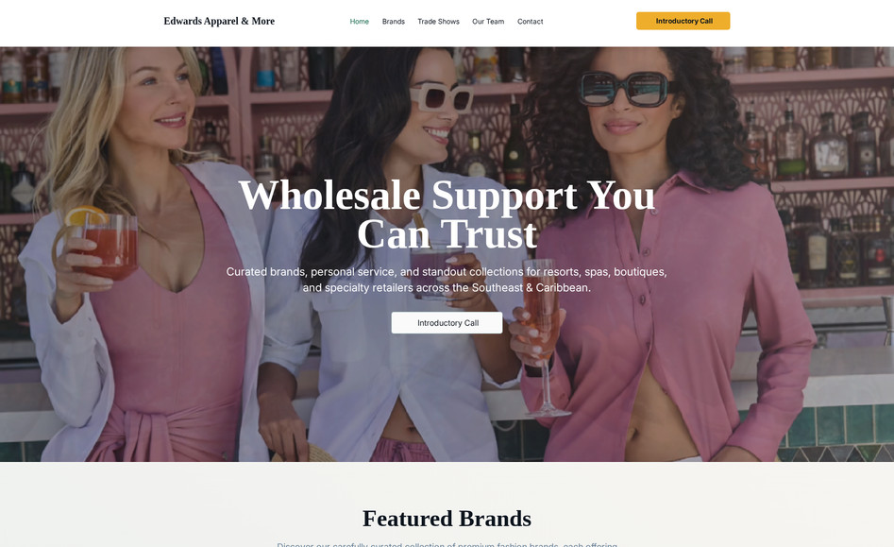Open the Brands menu item
Viewport: 894px width, 547px height.
394,22
